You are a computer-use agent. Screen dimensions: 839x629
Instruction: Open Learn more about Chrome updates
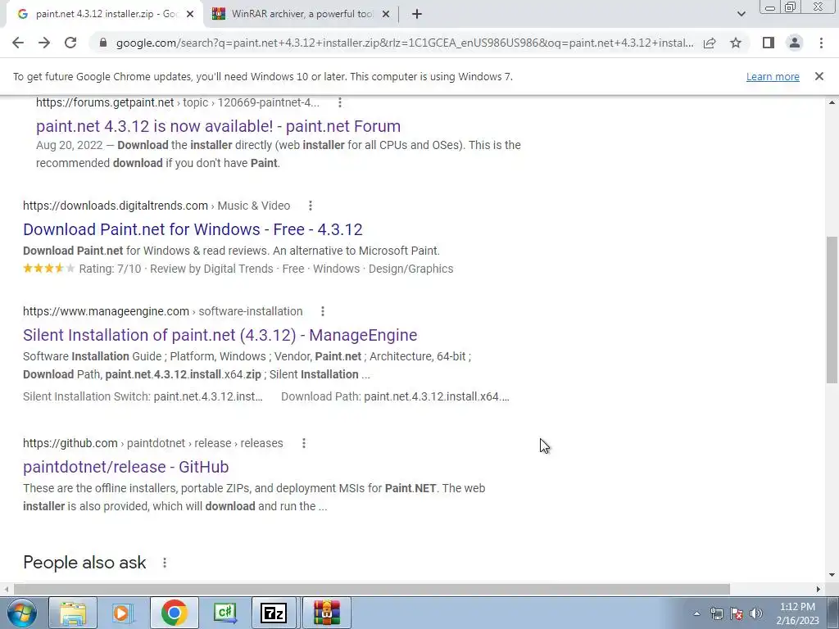[773, 76]
